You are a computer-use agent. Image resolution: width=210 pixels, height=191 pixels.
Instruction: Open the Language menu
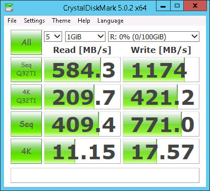111,21
